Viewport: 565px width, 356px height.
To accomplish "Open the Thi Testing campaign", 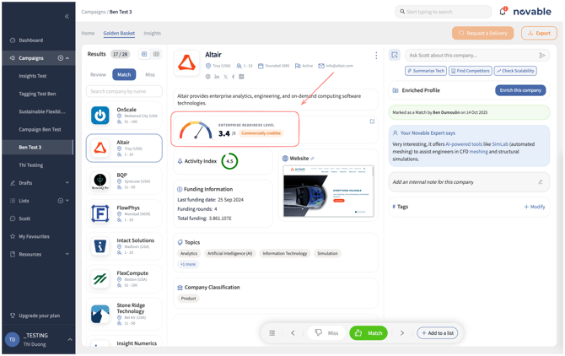I will click(x=30, y=165).
